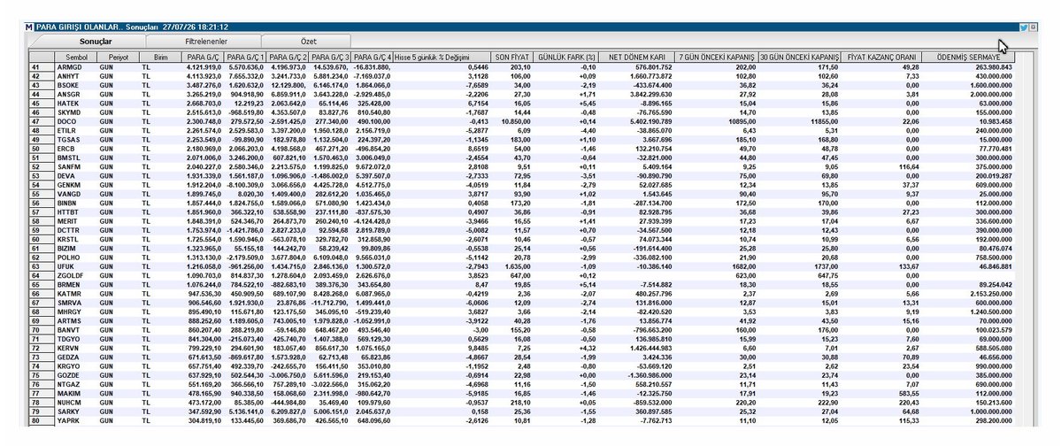The height and width of the screenshot is (446, 1061).
Task: Select the KATMR symbol cell
Action: (76, 292)
